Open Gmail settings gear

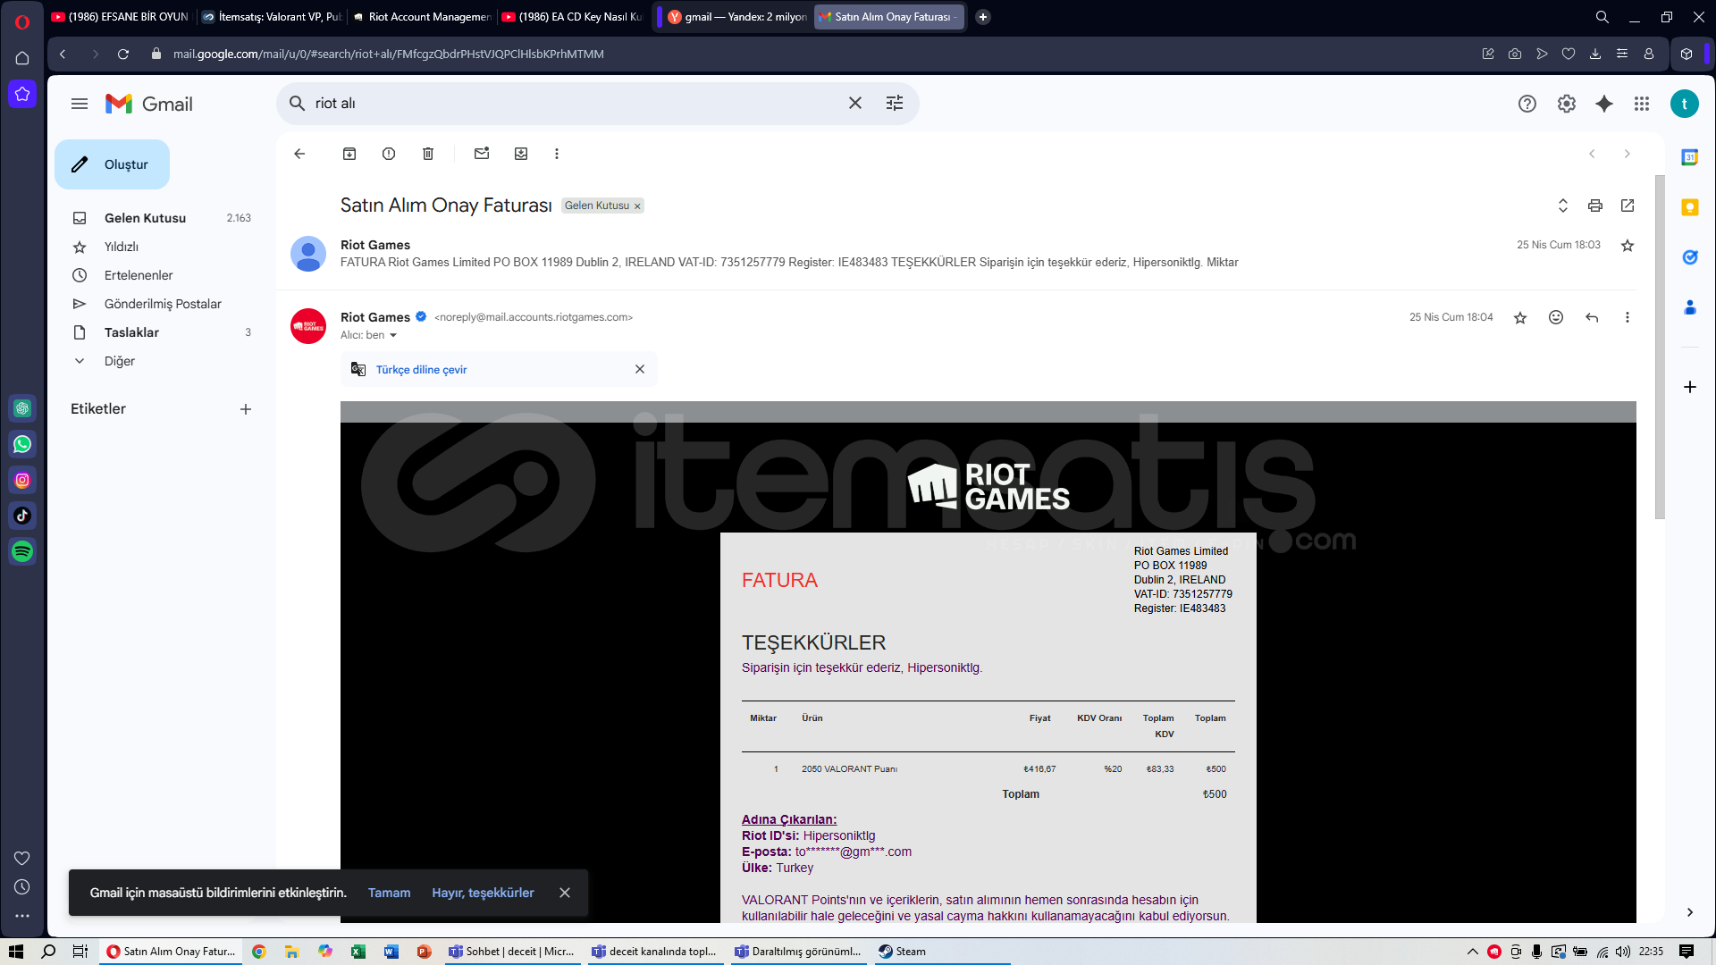pyautogui.click(x=1567, y=104)
